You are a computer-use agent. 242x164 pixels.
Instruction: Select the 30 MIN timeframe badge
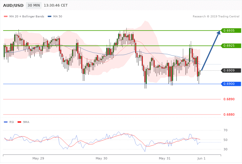(x=34, y=5)
